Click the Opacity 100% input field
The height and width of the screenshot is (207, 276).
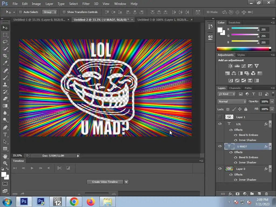[265, 102]
